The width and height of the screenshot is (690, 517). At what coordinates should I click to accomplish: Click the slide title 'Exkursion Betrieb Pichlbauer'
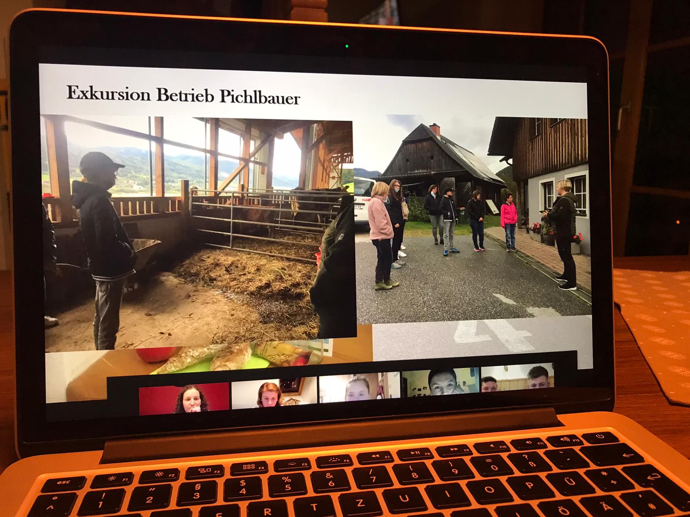[x=183, y=95]
